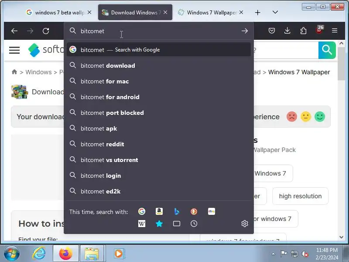
Task: Select suggestion 'bitcomet download'
Action: click(x=159, y=65)
